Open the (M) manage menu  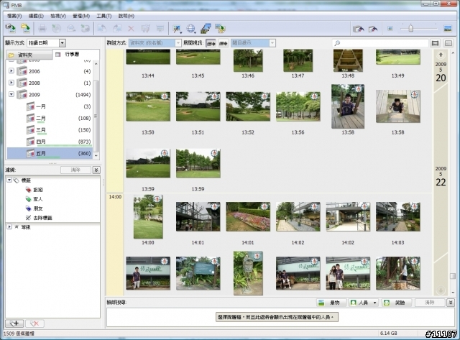pyautogui.click(x=81, y=16)
